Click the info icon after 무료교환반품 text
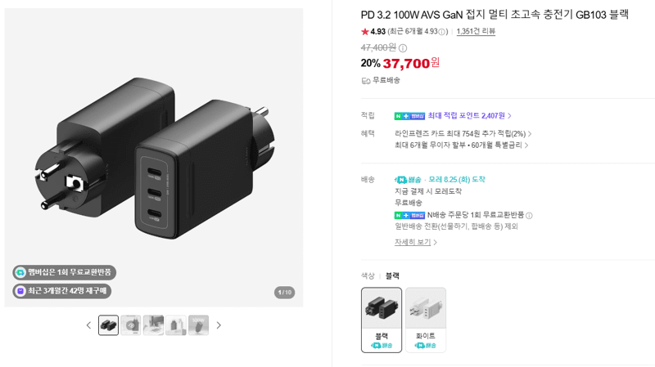The height and width of the screenshot is (367, 655). pos(529,216)
